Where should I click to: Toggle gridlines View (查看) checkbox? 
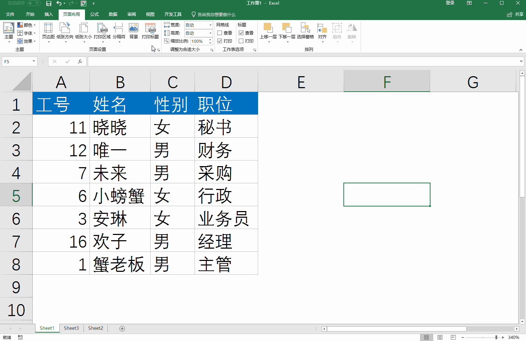click(x=220, y=33)
